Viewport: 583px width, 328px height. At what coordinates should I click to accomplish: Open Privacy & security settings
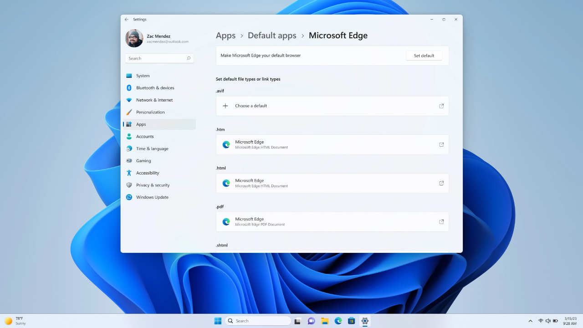click(x=159, y=185)
